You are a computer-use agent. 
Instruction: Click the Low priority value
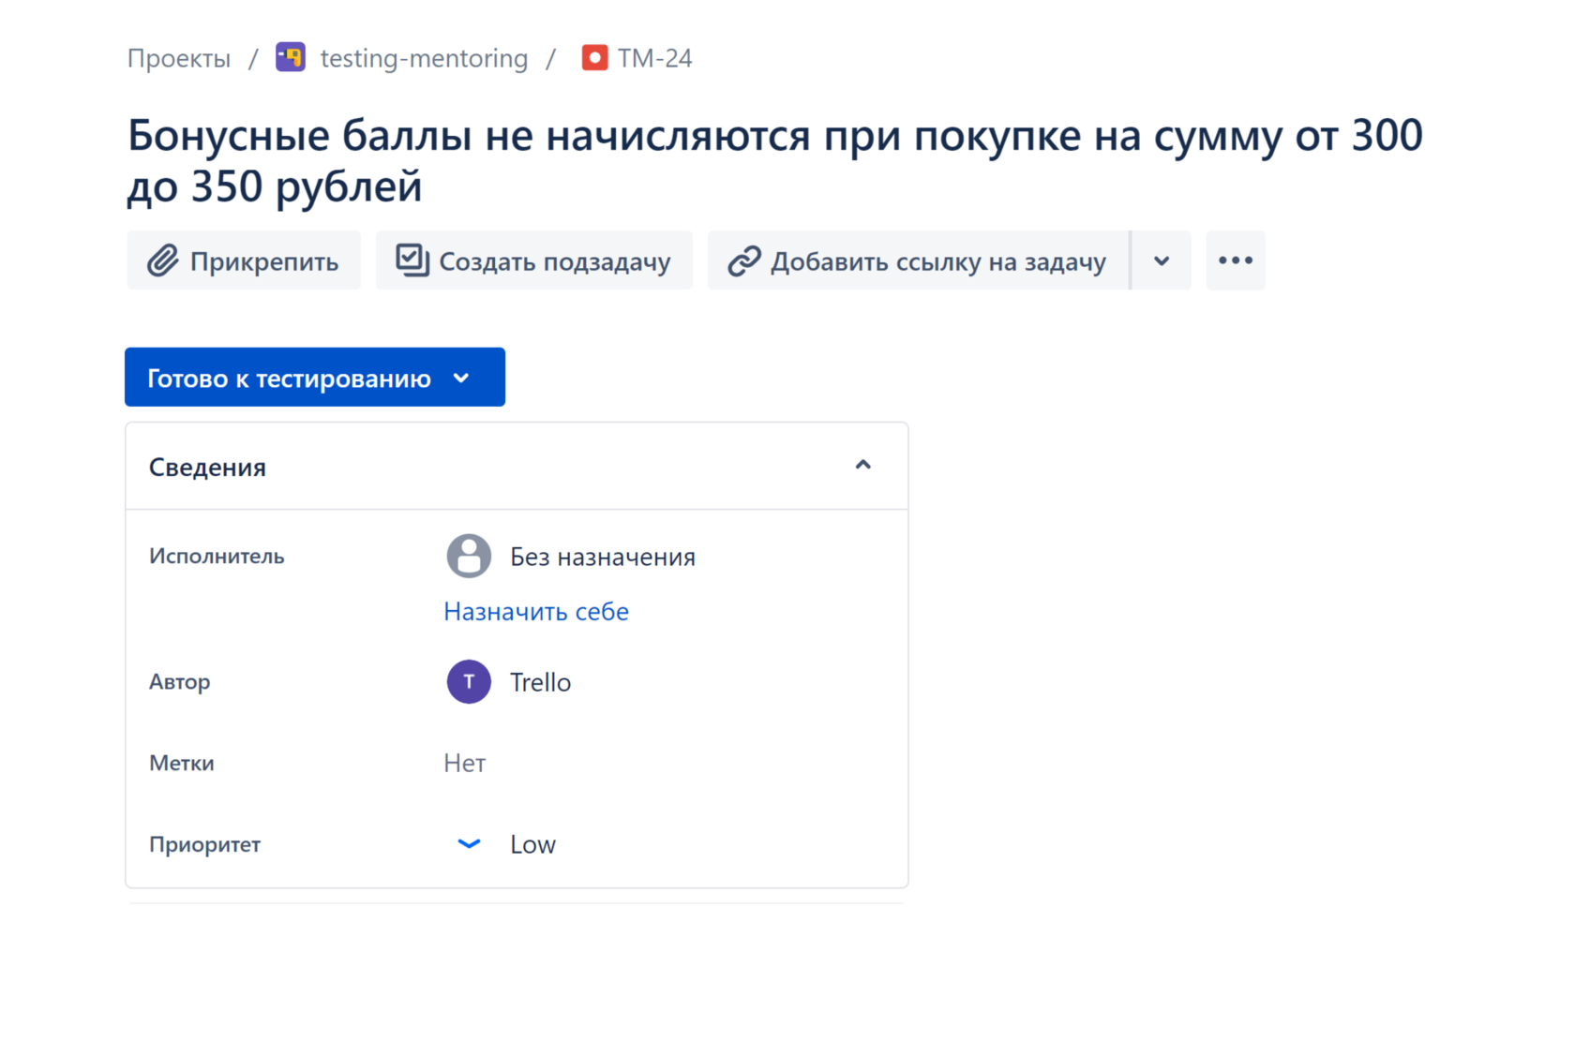pos(532,844)
